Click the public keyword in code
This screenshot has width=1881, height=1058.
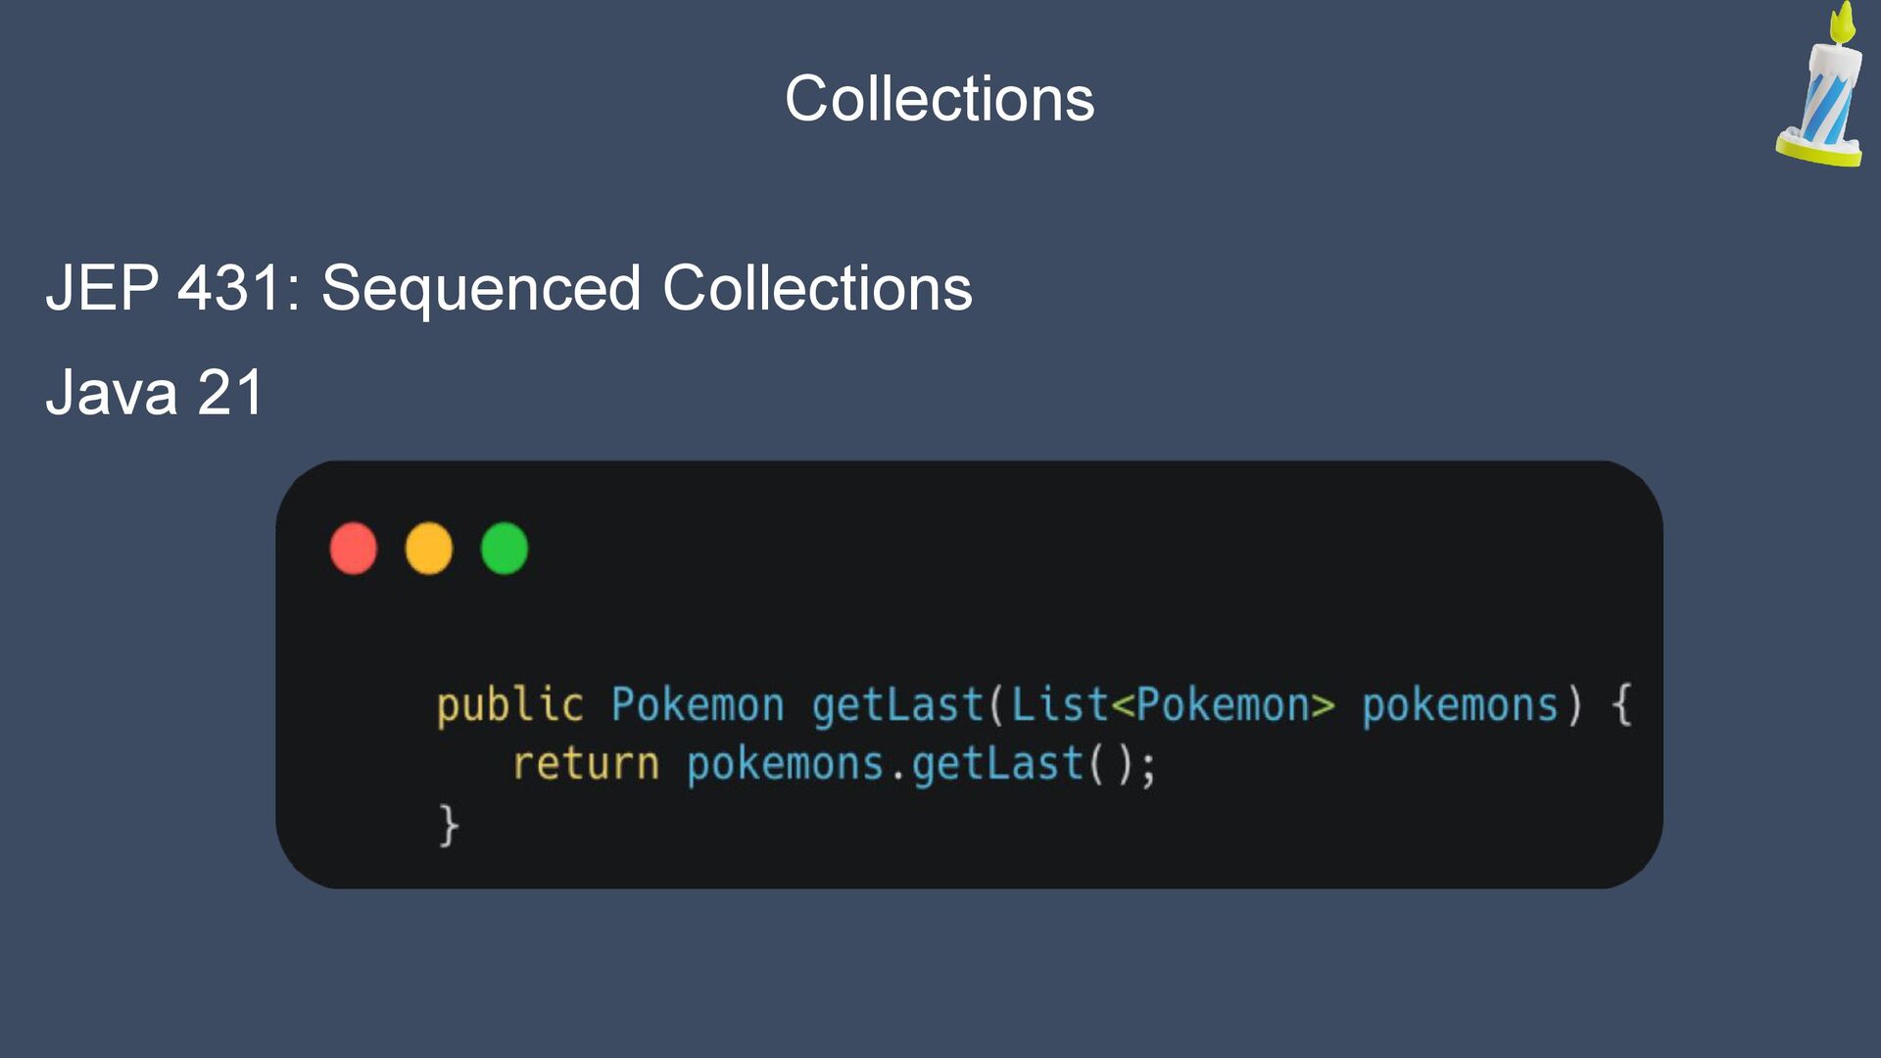point(509,706)
